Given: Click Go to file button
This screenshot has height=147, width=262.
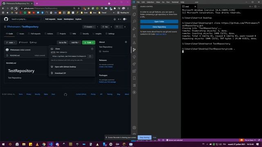Looking at the screenshot, I should click(63, 42).
